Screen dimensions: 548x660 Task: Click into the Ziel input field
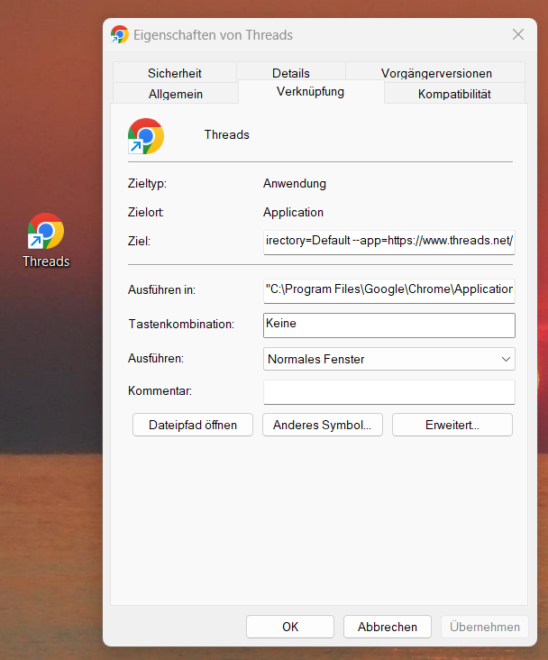388,242
